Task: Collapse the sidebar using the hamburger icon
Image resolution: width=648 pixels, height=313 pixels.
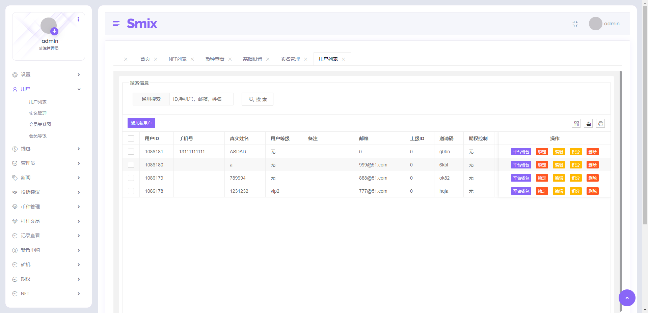Action: [x=116, y=24]
